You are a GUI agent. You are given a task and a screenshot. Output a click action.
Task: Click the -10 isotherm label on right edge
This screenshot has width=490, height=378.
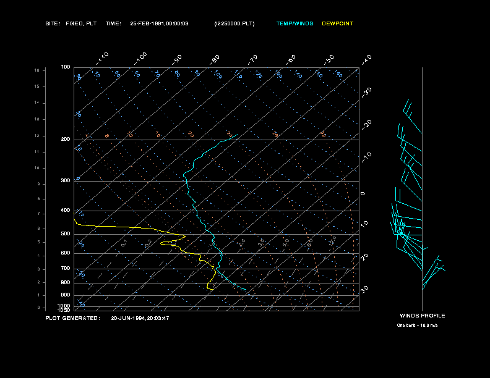pos(366,157)
